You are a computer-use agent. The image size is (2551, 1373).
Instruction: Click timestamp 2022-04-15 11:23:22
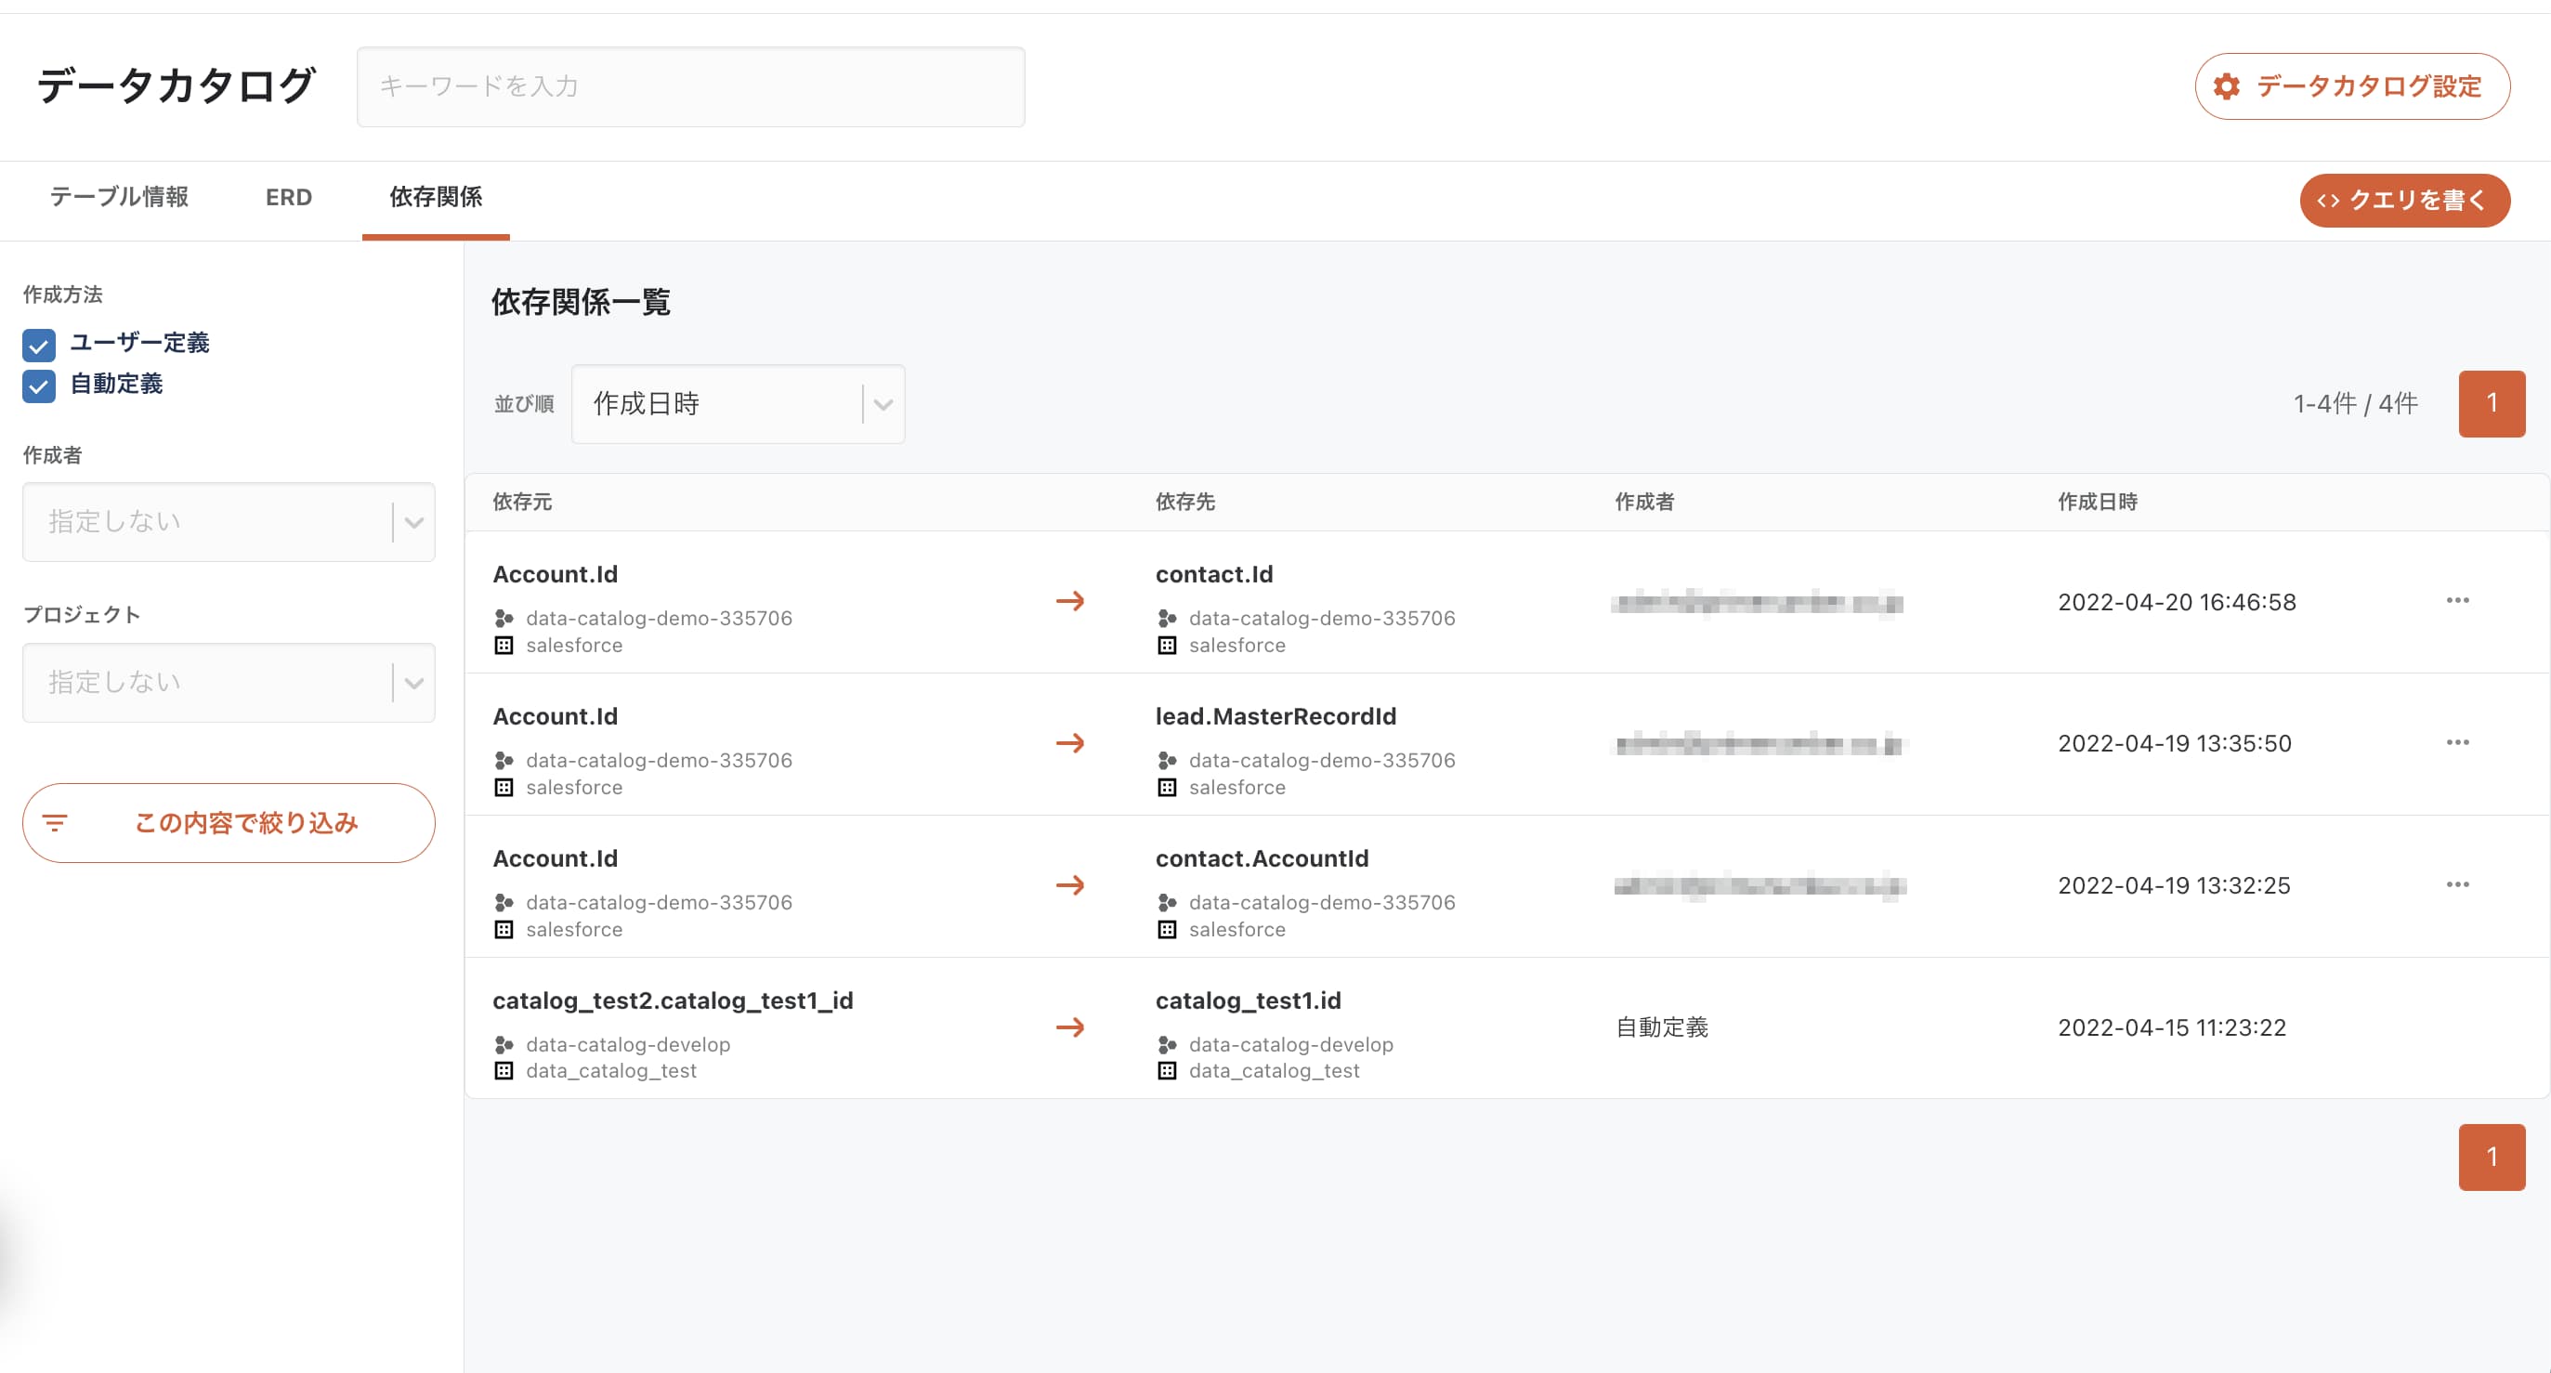(x=2172, y=1028)
